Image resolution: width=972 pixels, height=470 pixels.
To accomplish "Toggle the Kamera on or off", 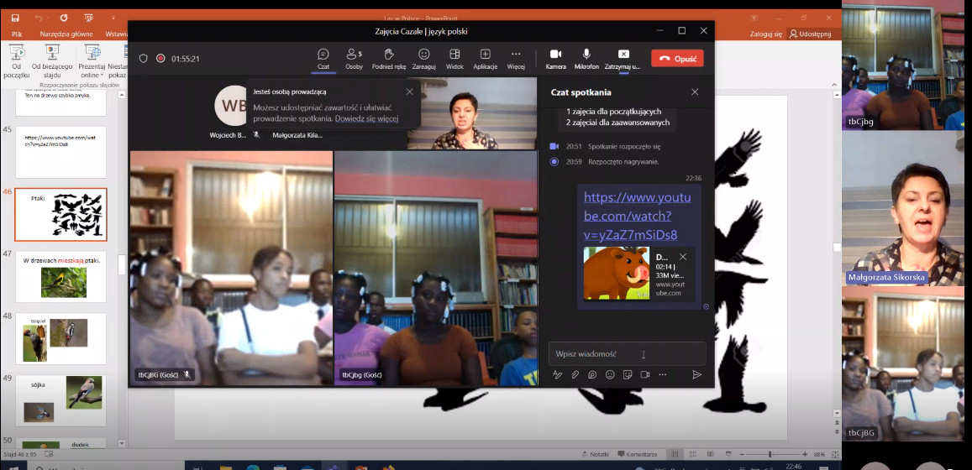I will (555, 58).
